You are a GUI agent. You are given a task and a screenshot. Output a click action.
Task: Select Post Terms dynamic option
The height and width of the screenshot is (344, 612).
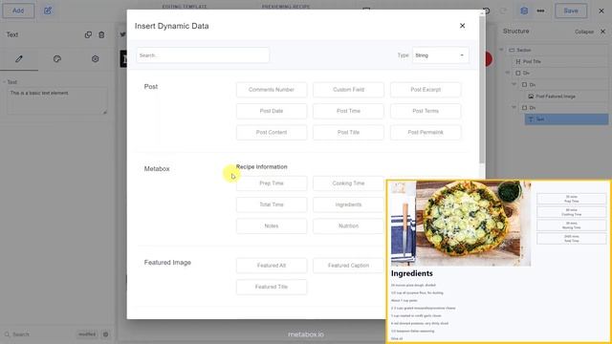pyautogui.click(x=426, y=111)
